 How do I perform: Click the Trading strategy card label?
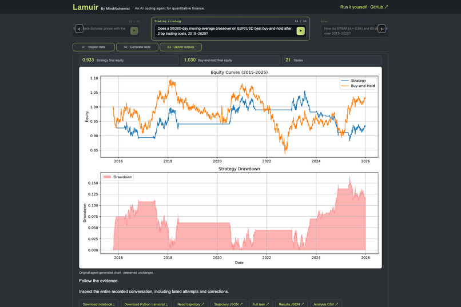coord(168,21)
